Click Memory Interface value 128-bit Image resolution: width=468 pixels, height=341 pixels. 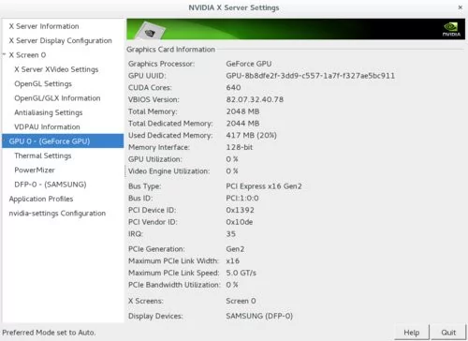point(240,147)
